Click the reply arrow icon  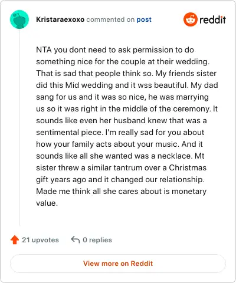[x=76, y=239]
